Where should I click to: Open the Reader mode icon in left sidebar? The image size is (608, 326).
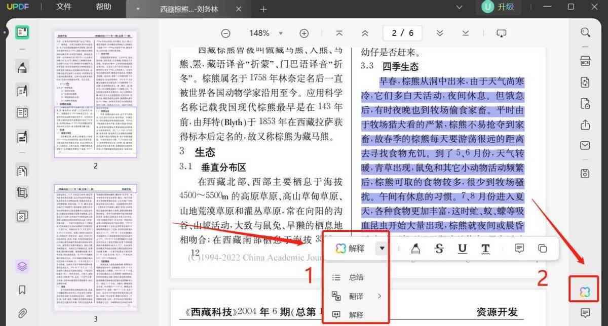point(22,32)
